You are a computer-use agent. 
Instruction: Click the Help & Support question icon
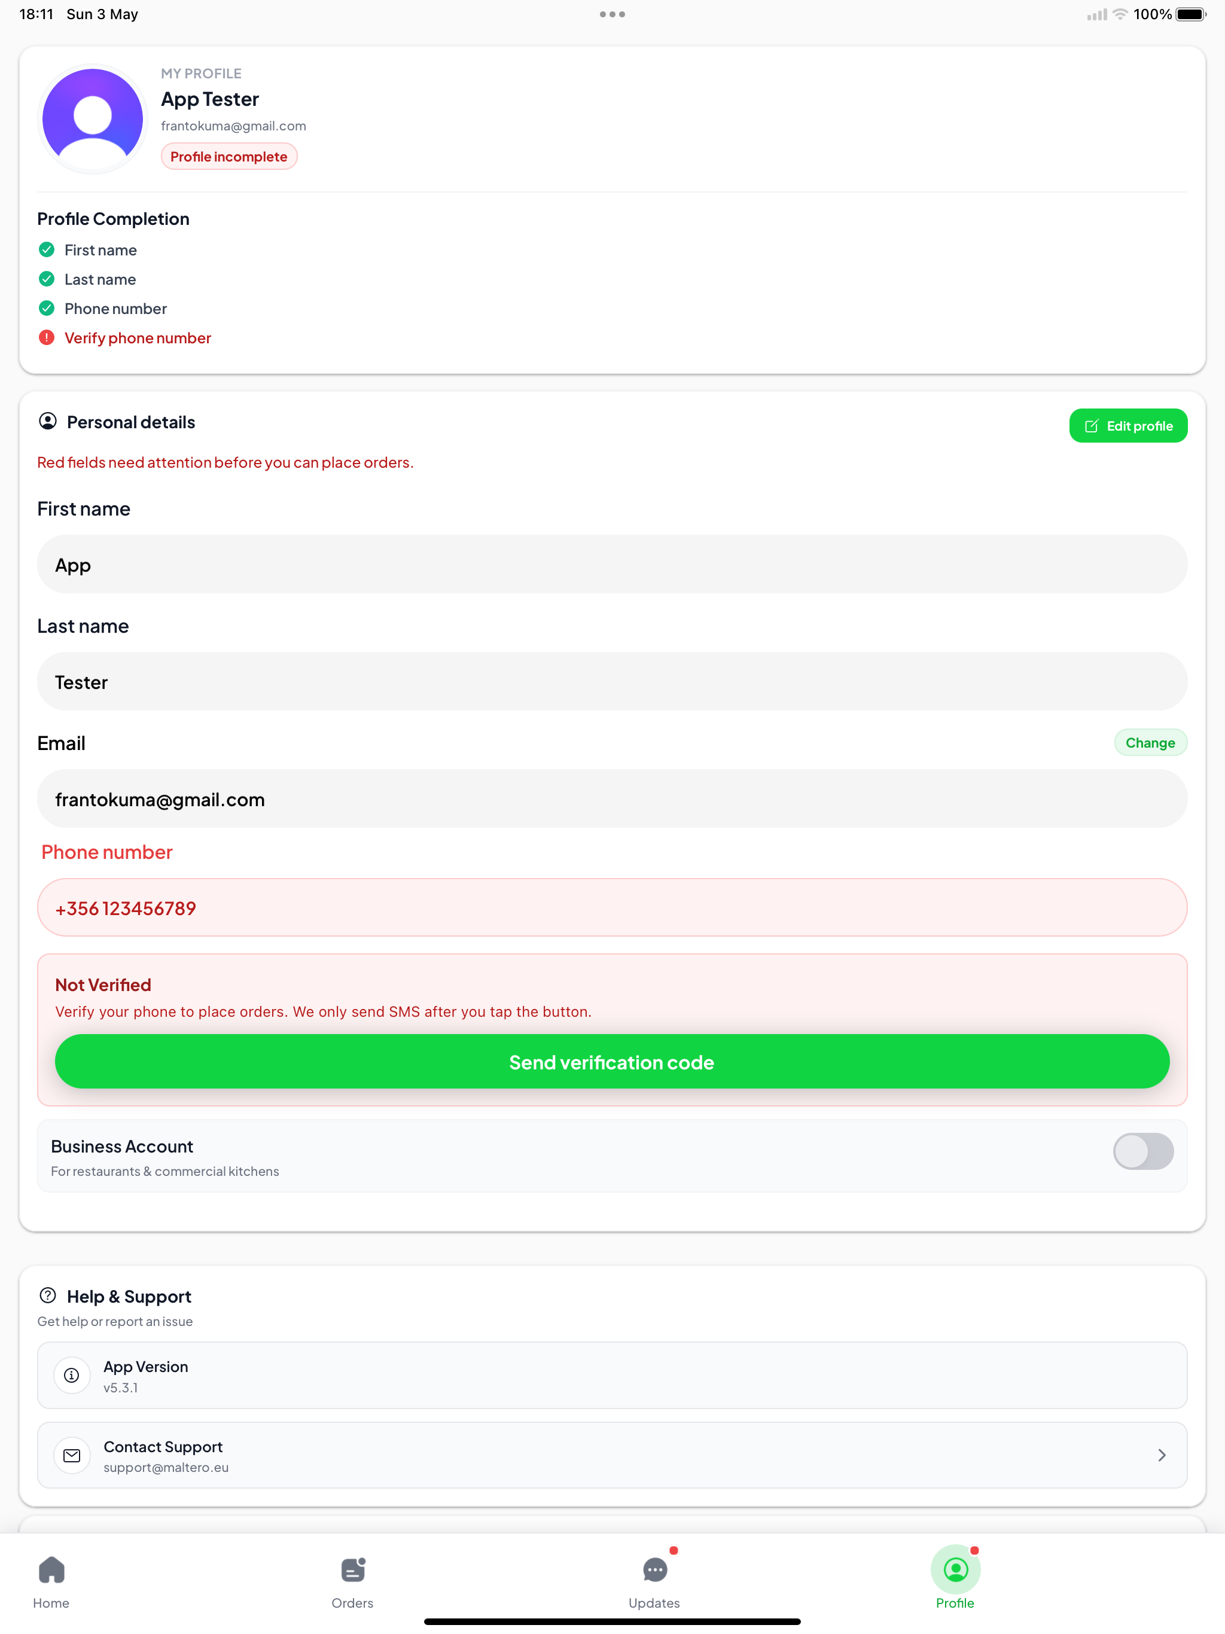click(x=48, y=1295)
